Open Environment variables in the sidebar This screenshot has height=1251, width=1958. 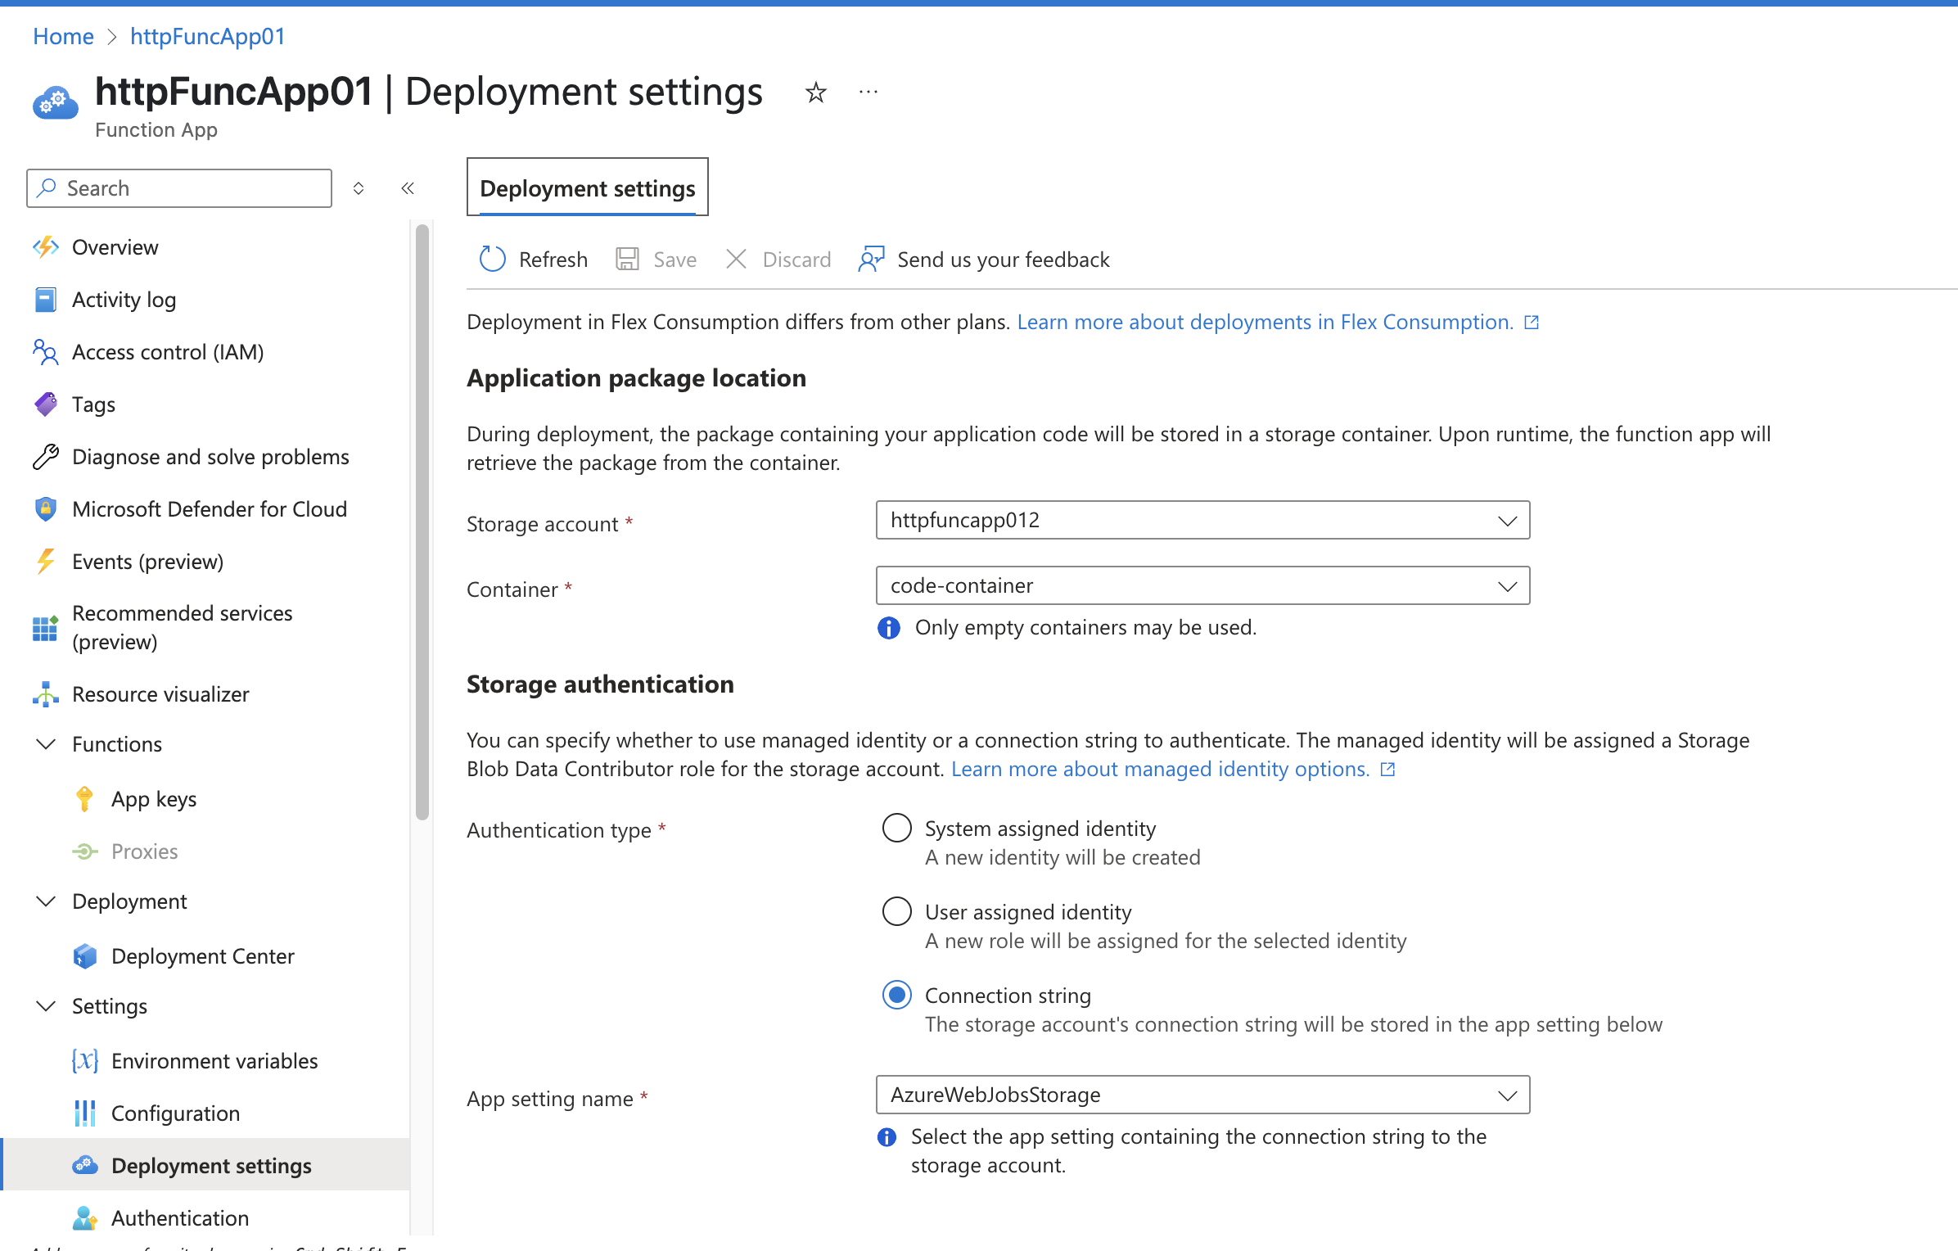(x=214, y=1060)
